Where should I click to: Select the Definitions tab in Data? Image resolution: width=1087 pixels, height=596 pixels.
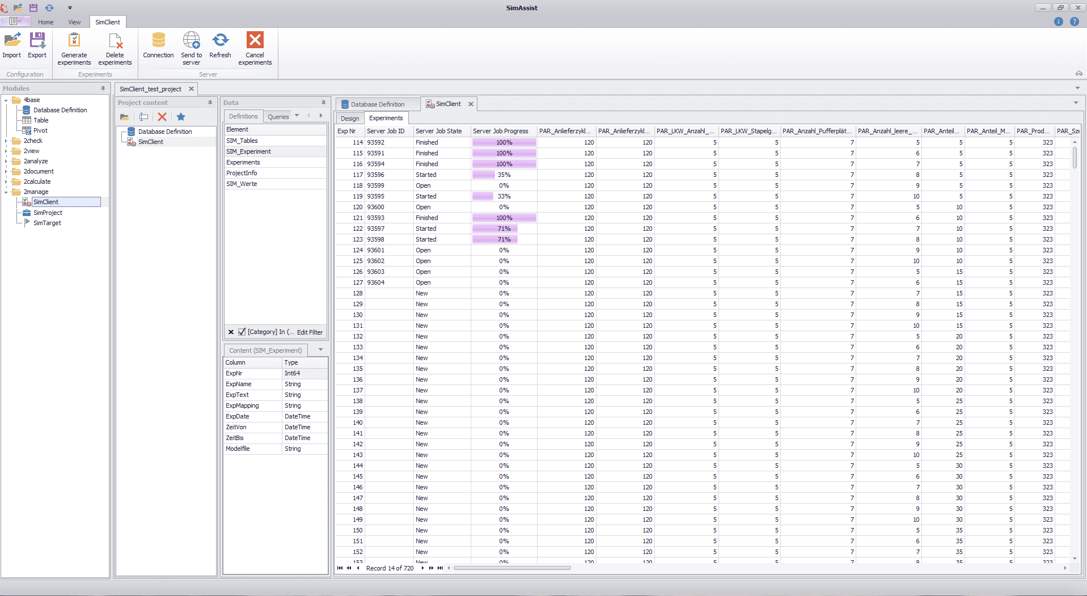pos(243,116)
